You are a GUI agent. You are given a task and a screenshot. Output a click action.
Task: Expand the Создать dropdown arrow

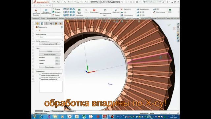[x=62, y=9]
